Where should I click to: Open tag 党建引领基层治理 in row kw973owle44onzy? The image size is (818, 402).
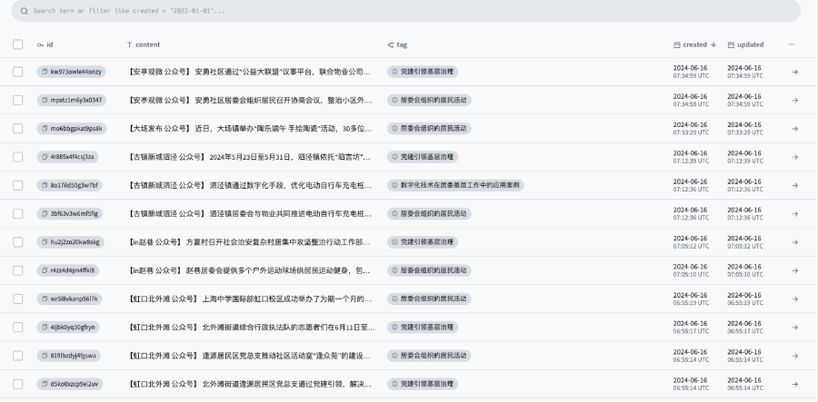423,72
